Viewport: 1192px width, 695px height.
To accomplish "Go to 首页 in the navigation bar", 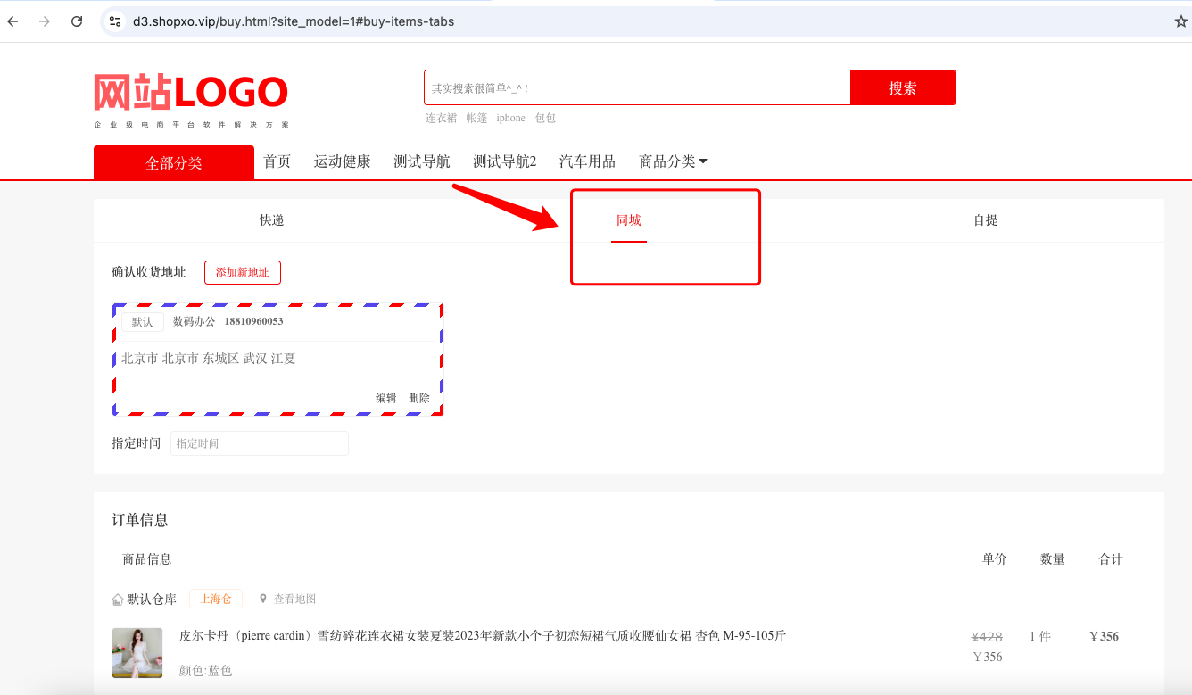I will [x=277, y=161].
